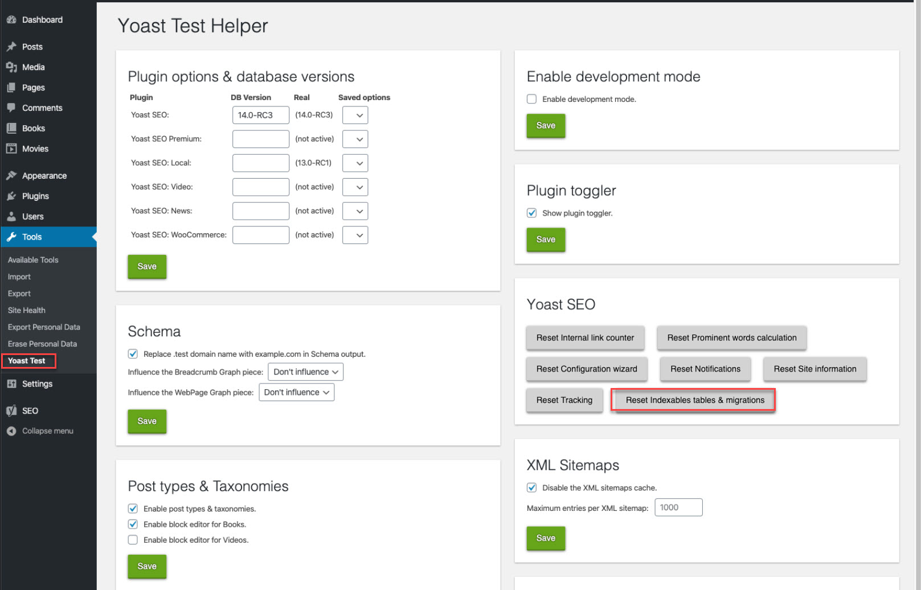Save the Schema section
This screenshot has width=921, height=590.
pyautogui.click(x=147, y=422)
